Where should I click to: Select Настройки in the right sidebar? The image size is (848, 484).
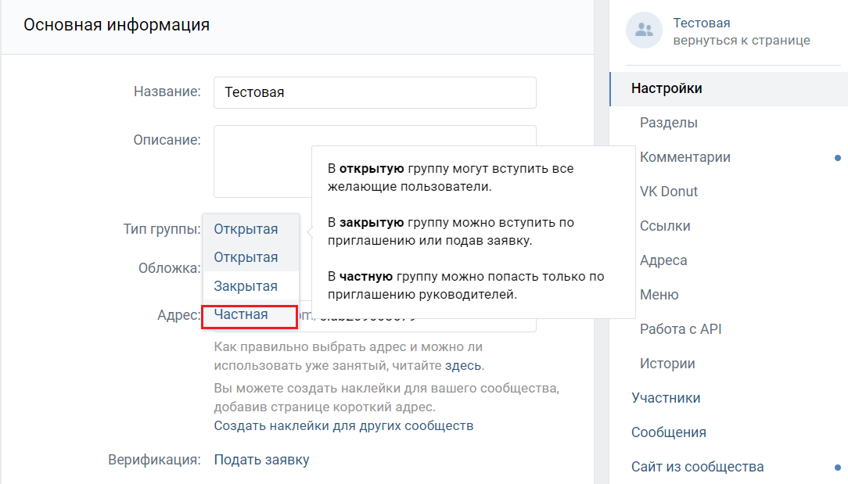pos(729,88)
